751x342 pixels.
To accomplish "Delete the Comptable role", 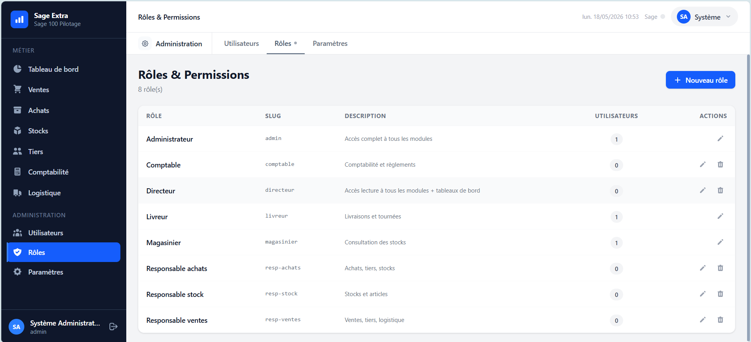I will pos(720,164).
